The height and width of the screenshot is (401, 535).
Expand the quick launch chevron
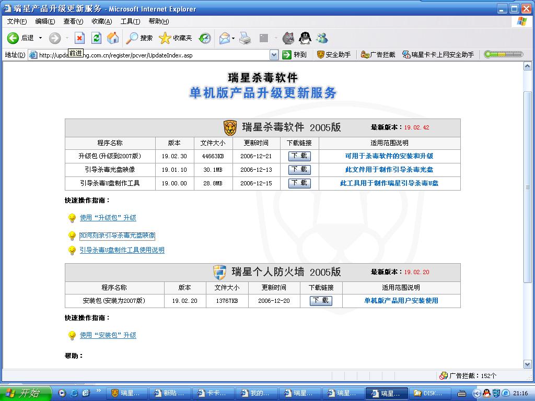99,391
